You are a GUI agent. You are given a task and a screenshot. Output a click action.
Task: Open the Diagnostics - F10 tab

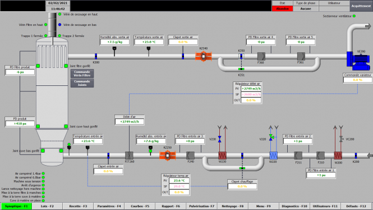click(294, 206)
